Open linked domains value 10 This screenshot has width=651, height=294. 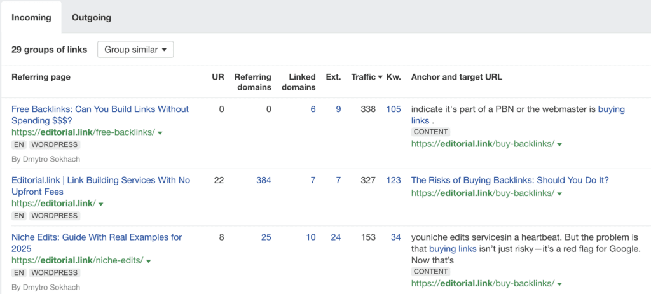pos(310,237)
